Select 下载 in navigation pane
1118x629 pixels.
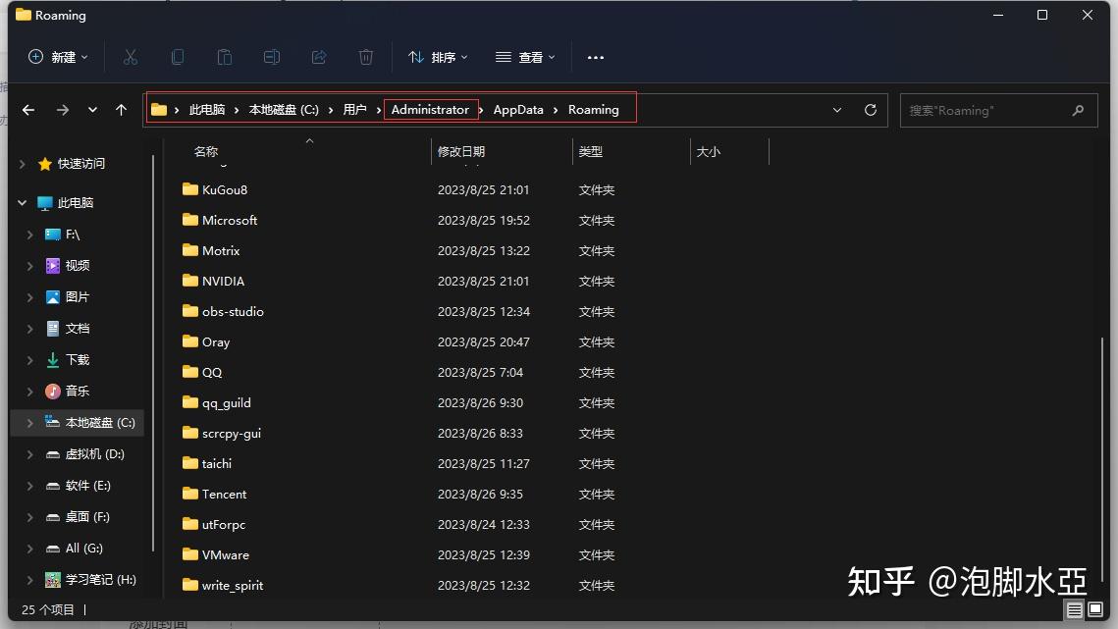pos(77,359)
